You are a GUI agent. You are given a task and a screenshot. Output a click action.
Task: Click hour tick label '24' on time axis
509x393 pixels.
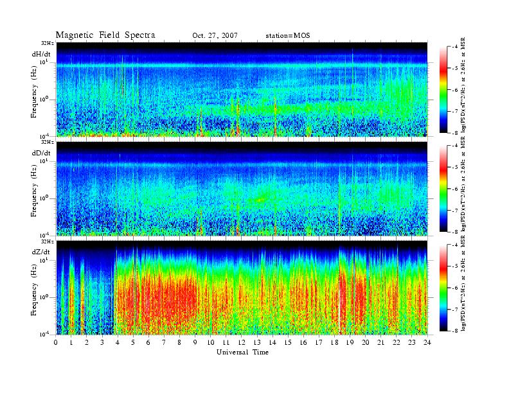tap(427, 342)
